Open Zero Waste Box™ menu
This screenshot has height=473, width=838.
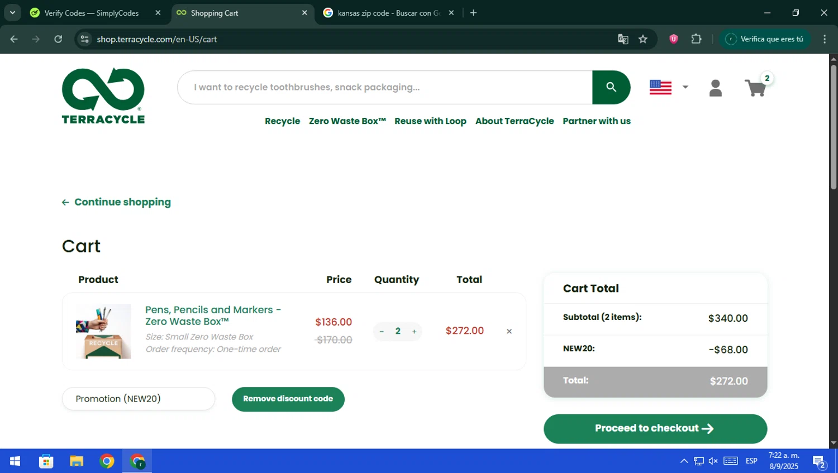point(347,121)
